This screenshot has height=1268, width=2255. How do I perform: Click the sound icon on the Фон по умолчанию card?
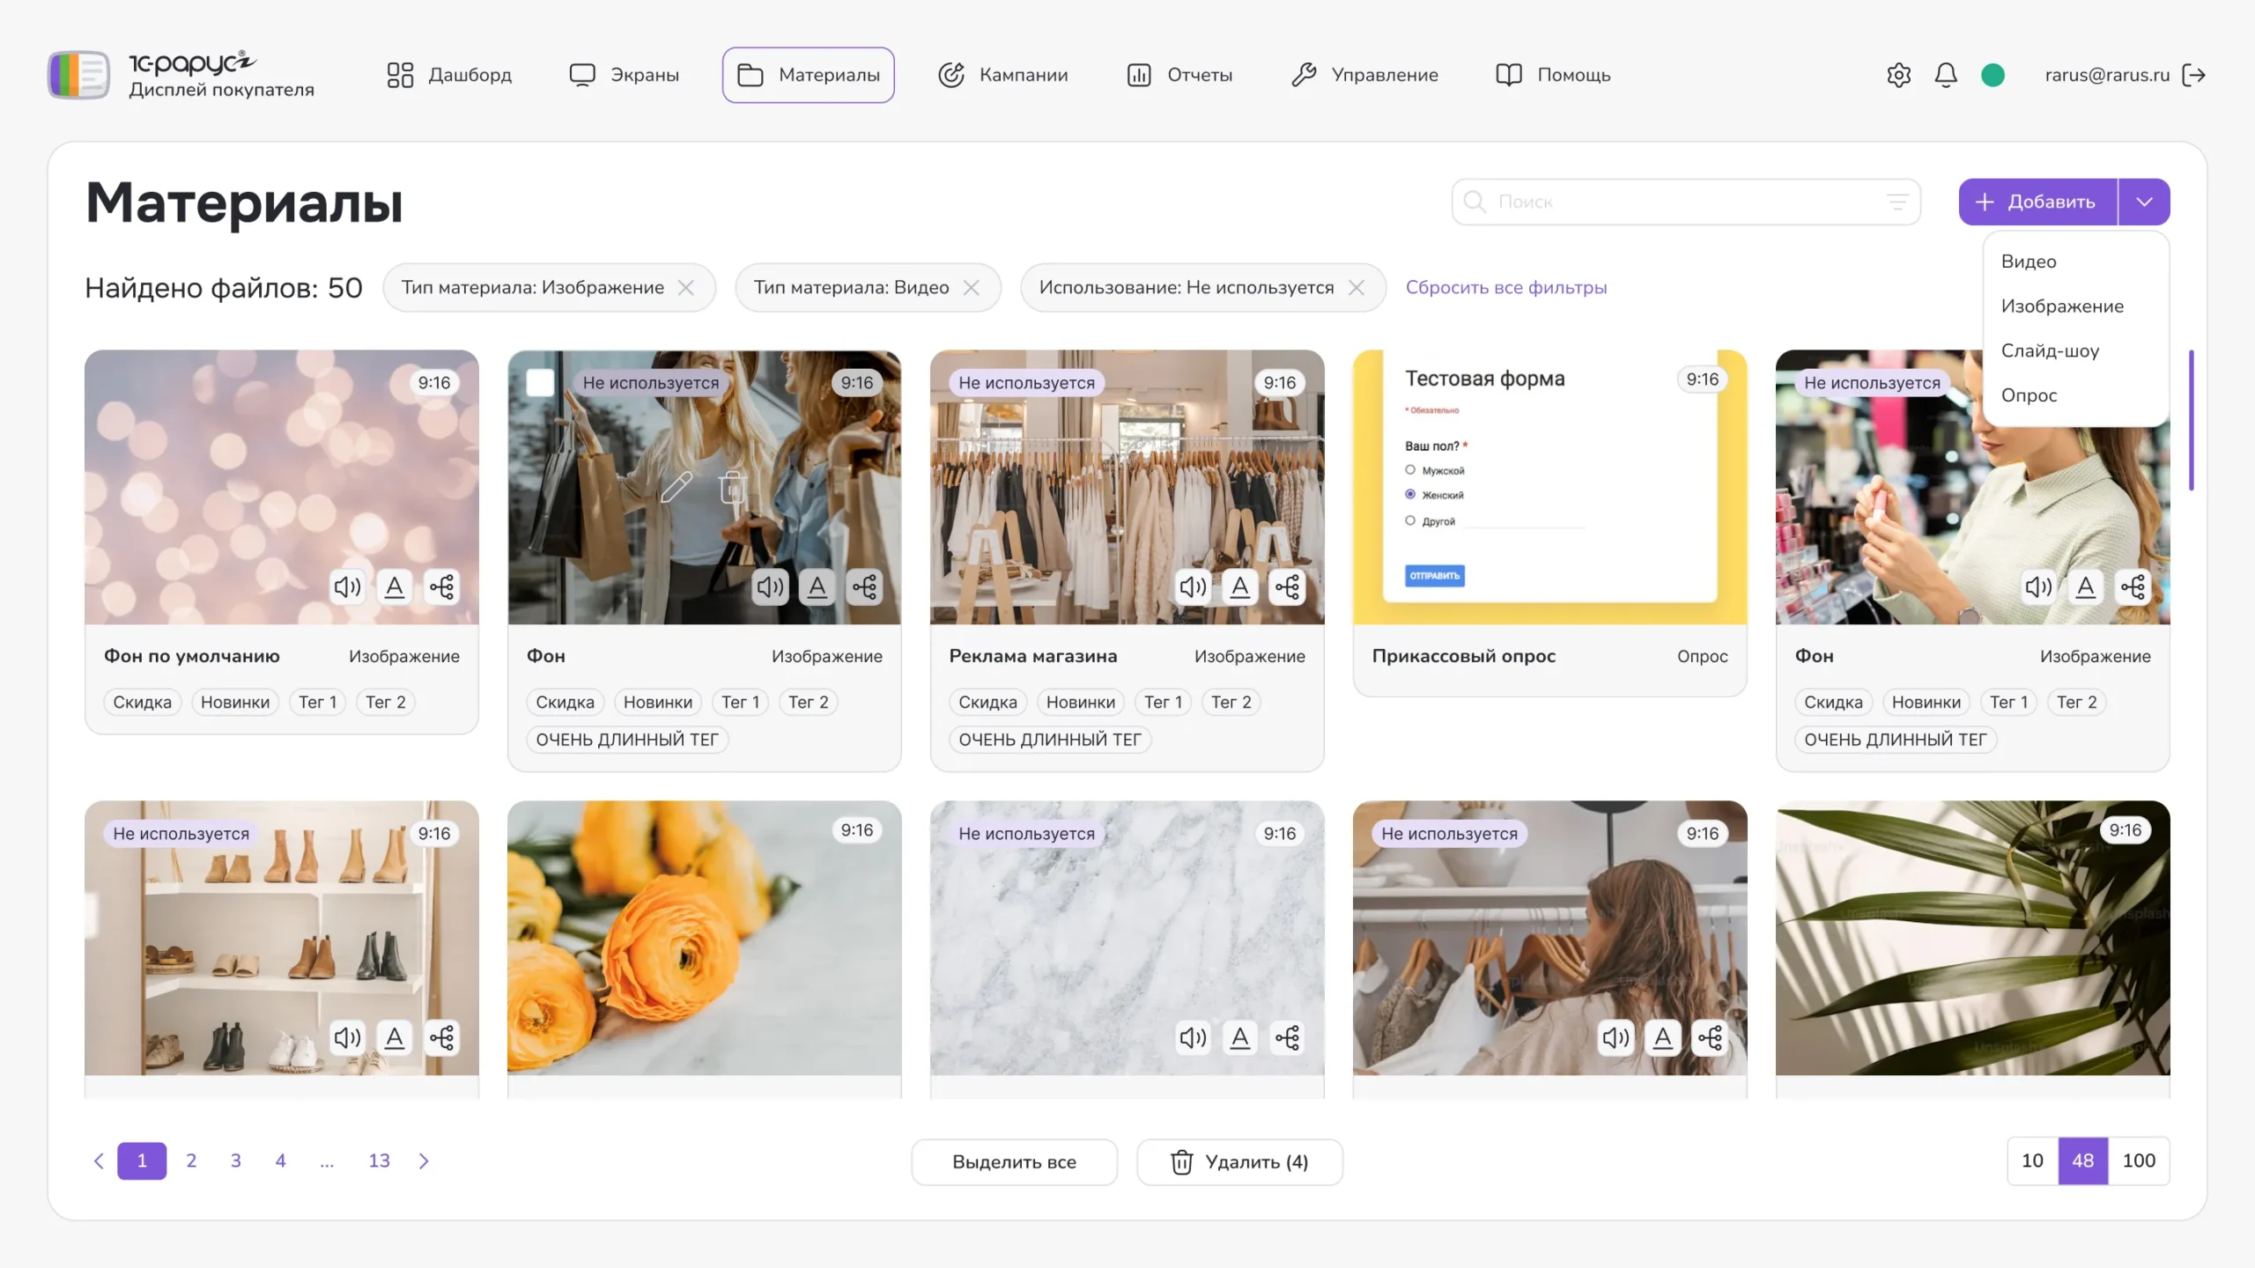pyautogui.click(x=347, y=586)
